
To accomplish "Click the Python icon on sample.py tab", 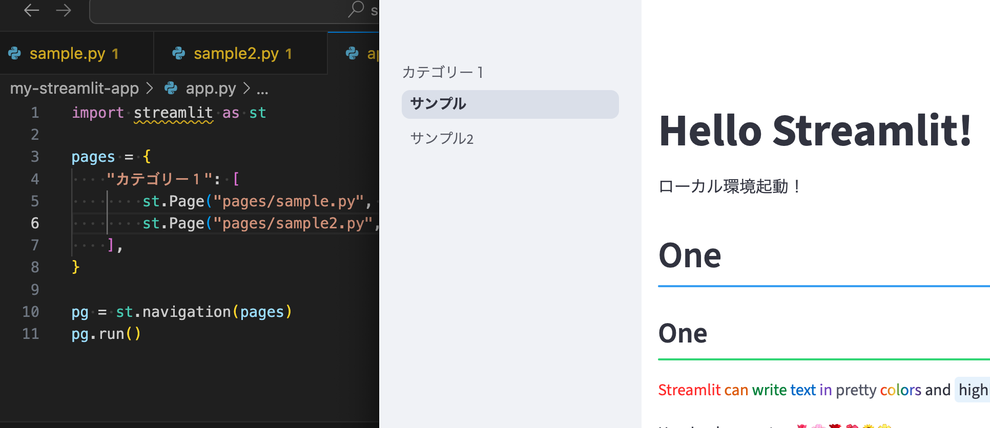I will [x=15, y=53].
